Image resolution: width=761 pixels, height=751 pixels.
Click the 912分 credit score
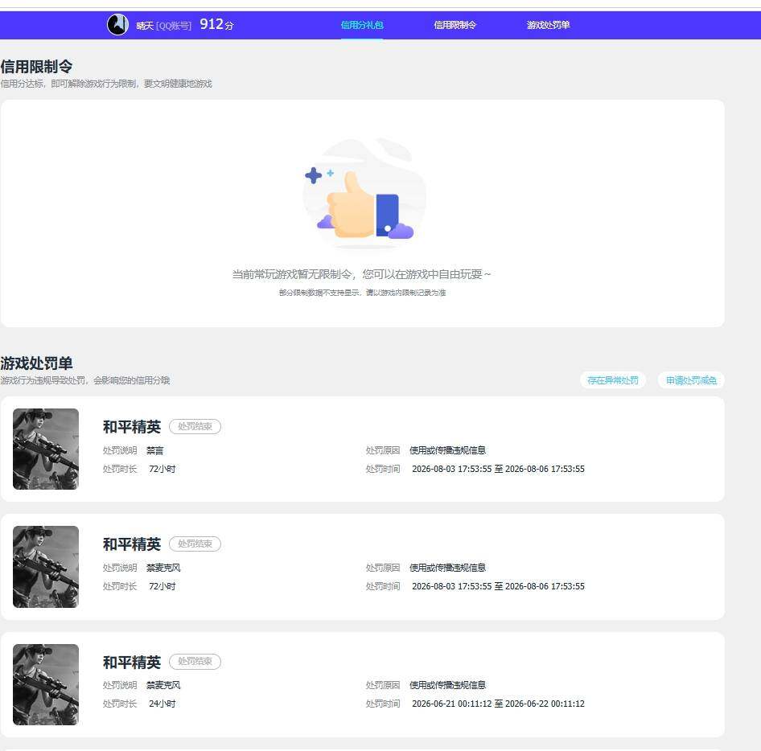coord(216,24)
